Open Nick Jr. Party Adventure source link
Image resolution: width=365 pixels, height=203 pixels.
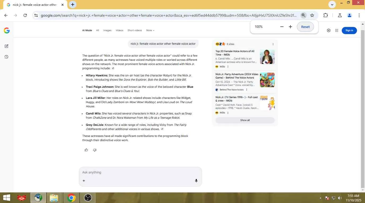coord(237,76)
